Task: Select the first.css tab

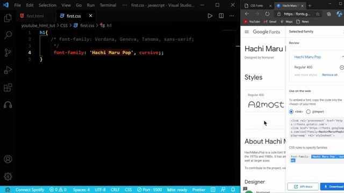Action: (74, 16)
